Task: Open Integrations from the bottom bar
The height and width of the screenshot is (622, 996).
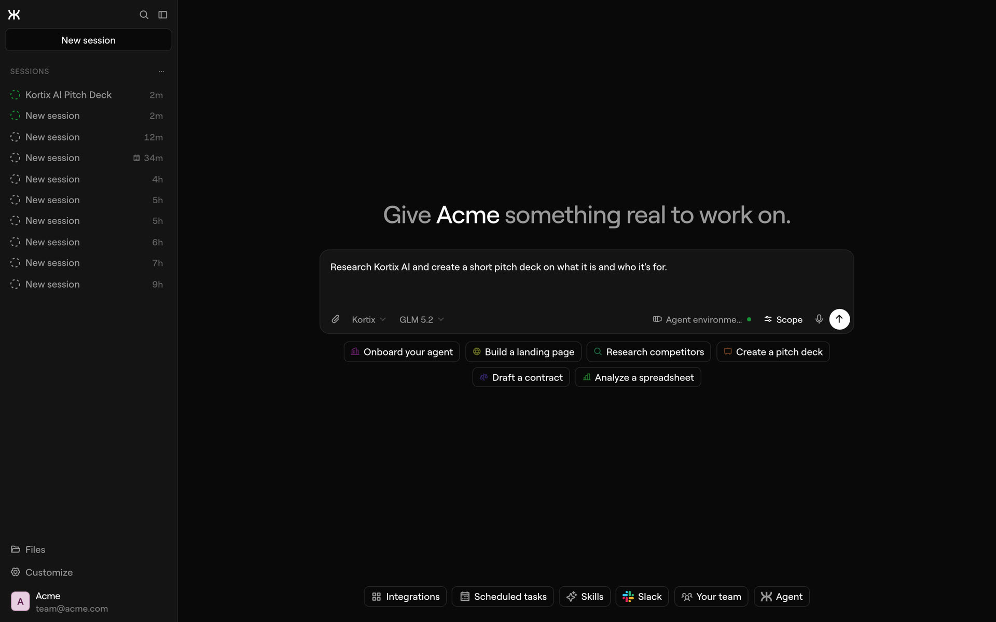Action: point(405,597)
